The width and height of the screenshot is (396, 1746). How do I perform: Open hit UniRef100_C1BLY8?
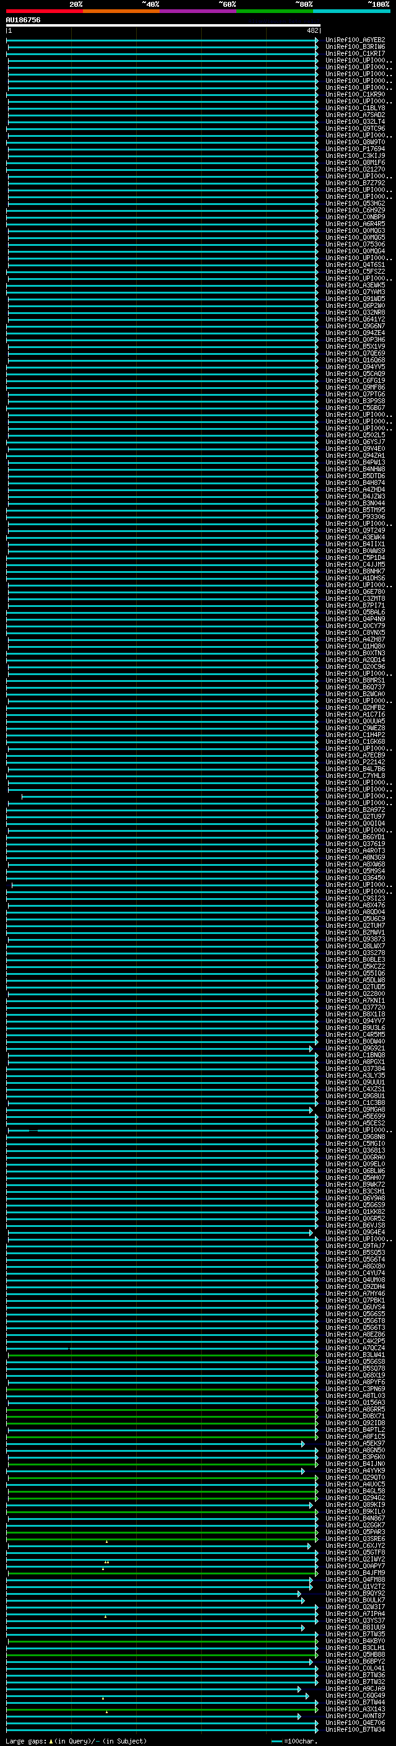(355, 108)
